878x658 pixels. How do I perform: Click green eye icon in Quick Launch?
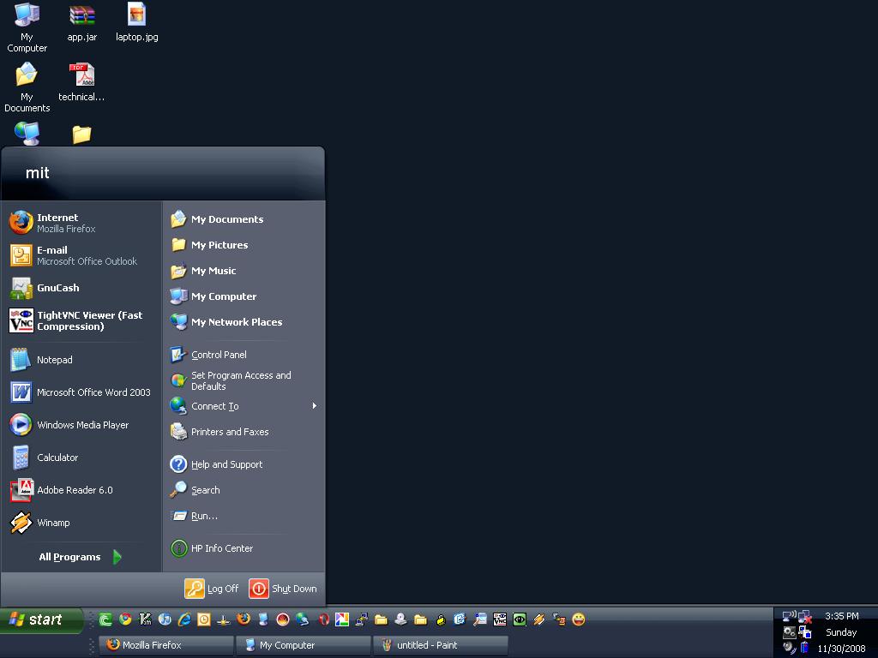point(520,619)
